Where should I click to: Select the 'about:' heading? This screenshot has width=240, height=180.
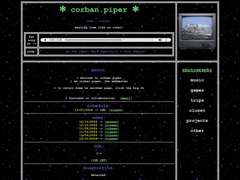99,70
